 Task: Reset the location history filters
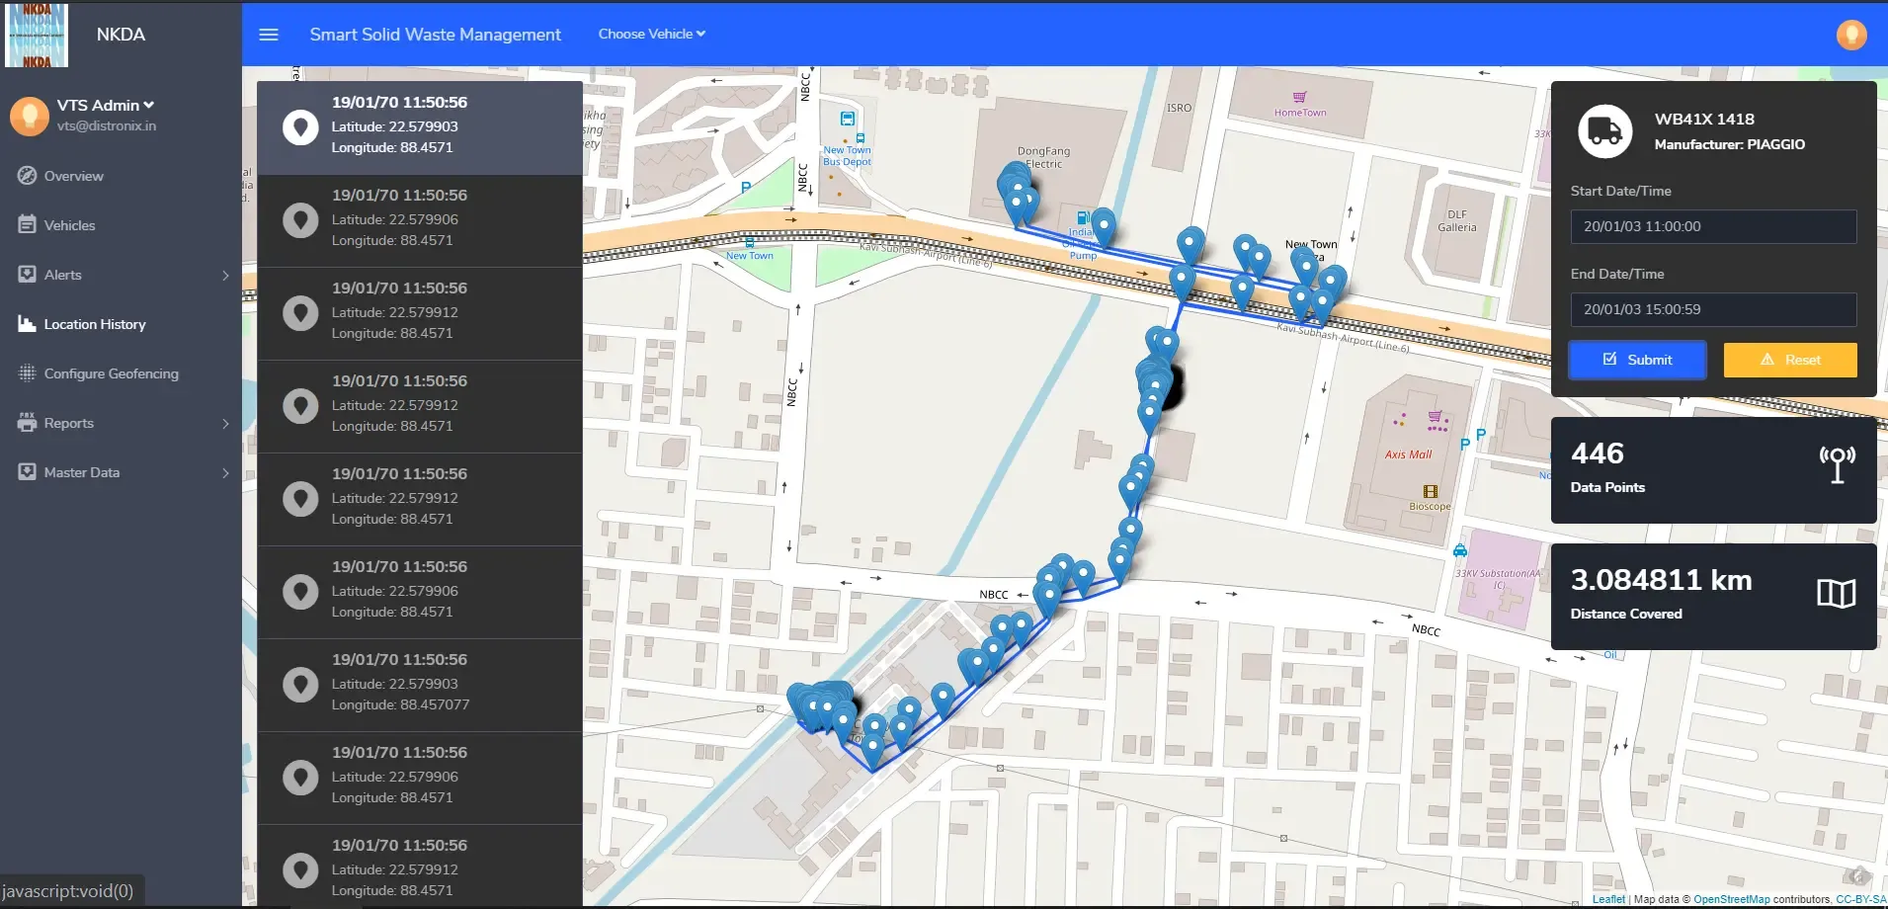(1788, 360)
